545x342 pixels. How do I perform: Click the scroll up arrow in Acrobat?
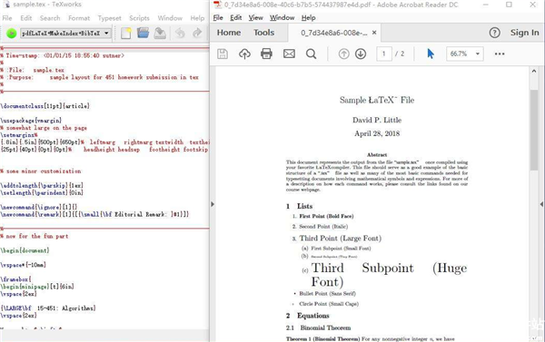(534, 71)
